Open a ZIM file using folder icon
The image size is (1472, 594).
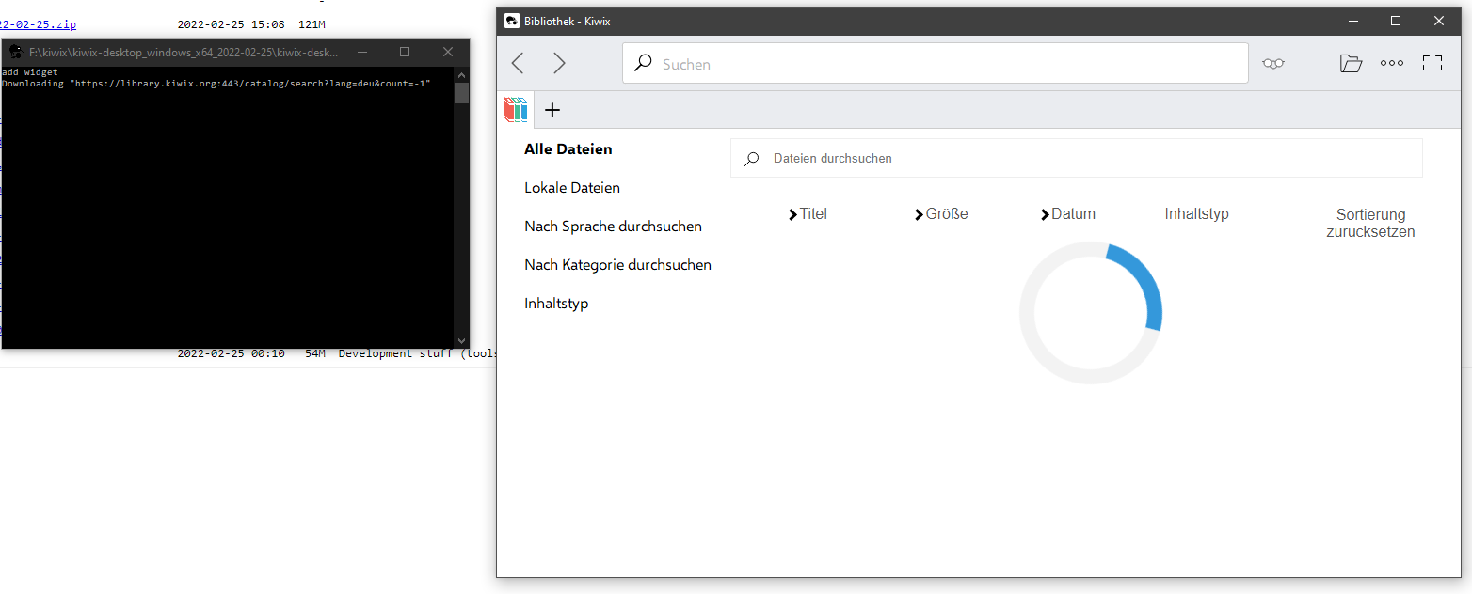click(x=1351, y=63)
